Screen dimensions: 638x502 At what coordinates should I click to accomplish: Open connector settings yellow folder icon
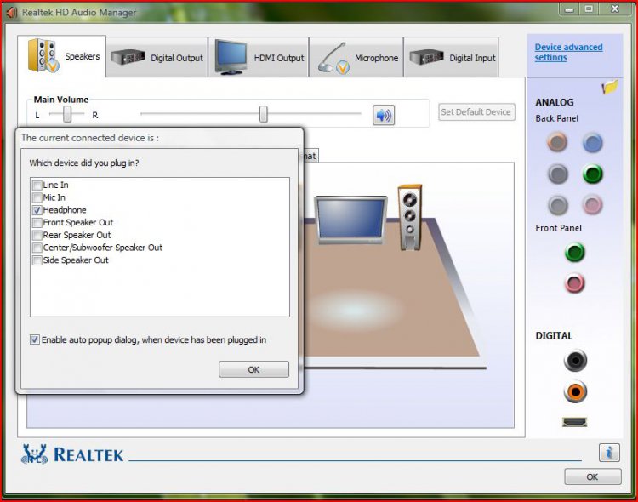point(610,87)
